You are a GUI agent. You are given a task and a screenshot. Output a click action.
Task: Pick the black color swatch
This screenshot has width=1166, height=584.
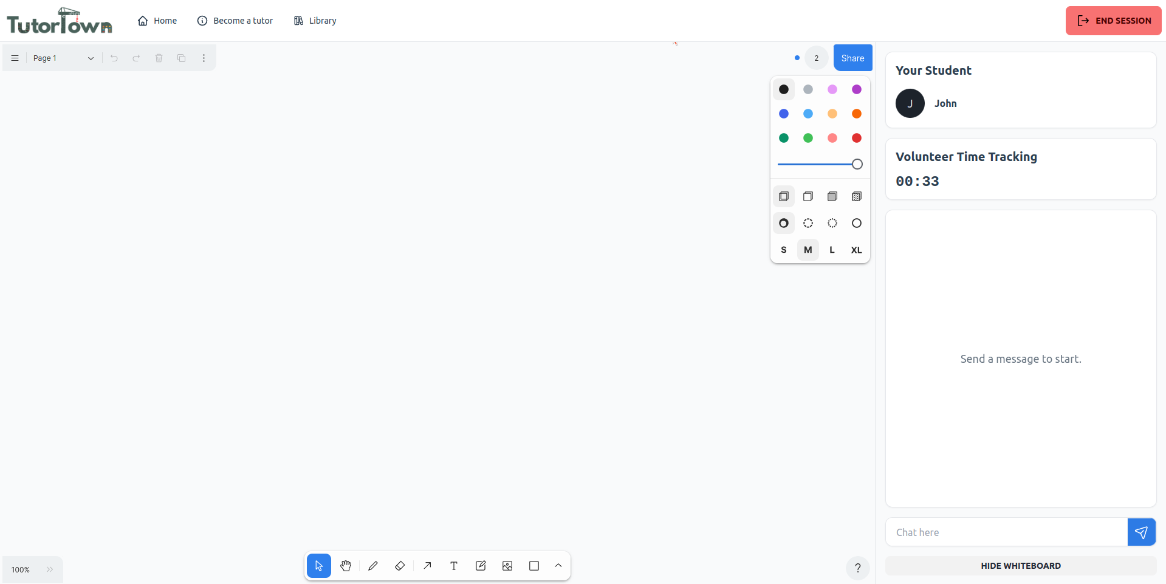point(784,89)
